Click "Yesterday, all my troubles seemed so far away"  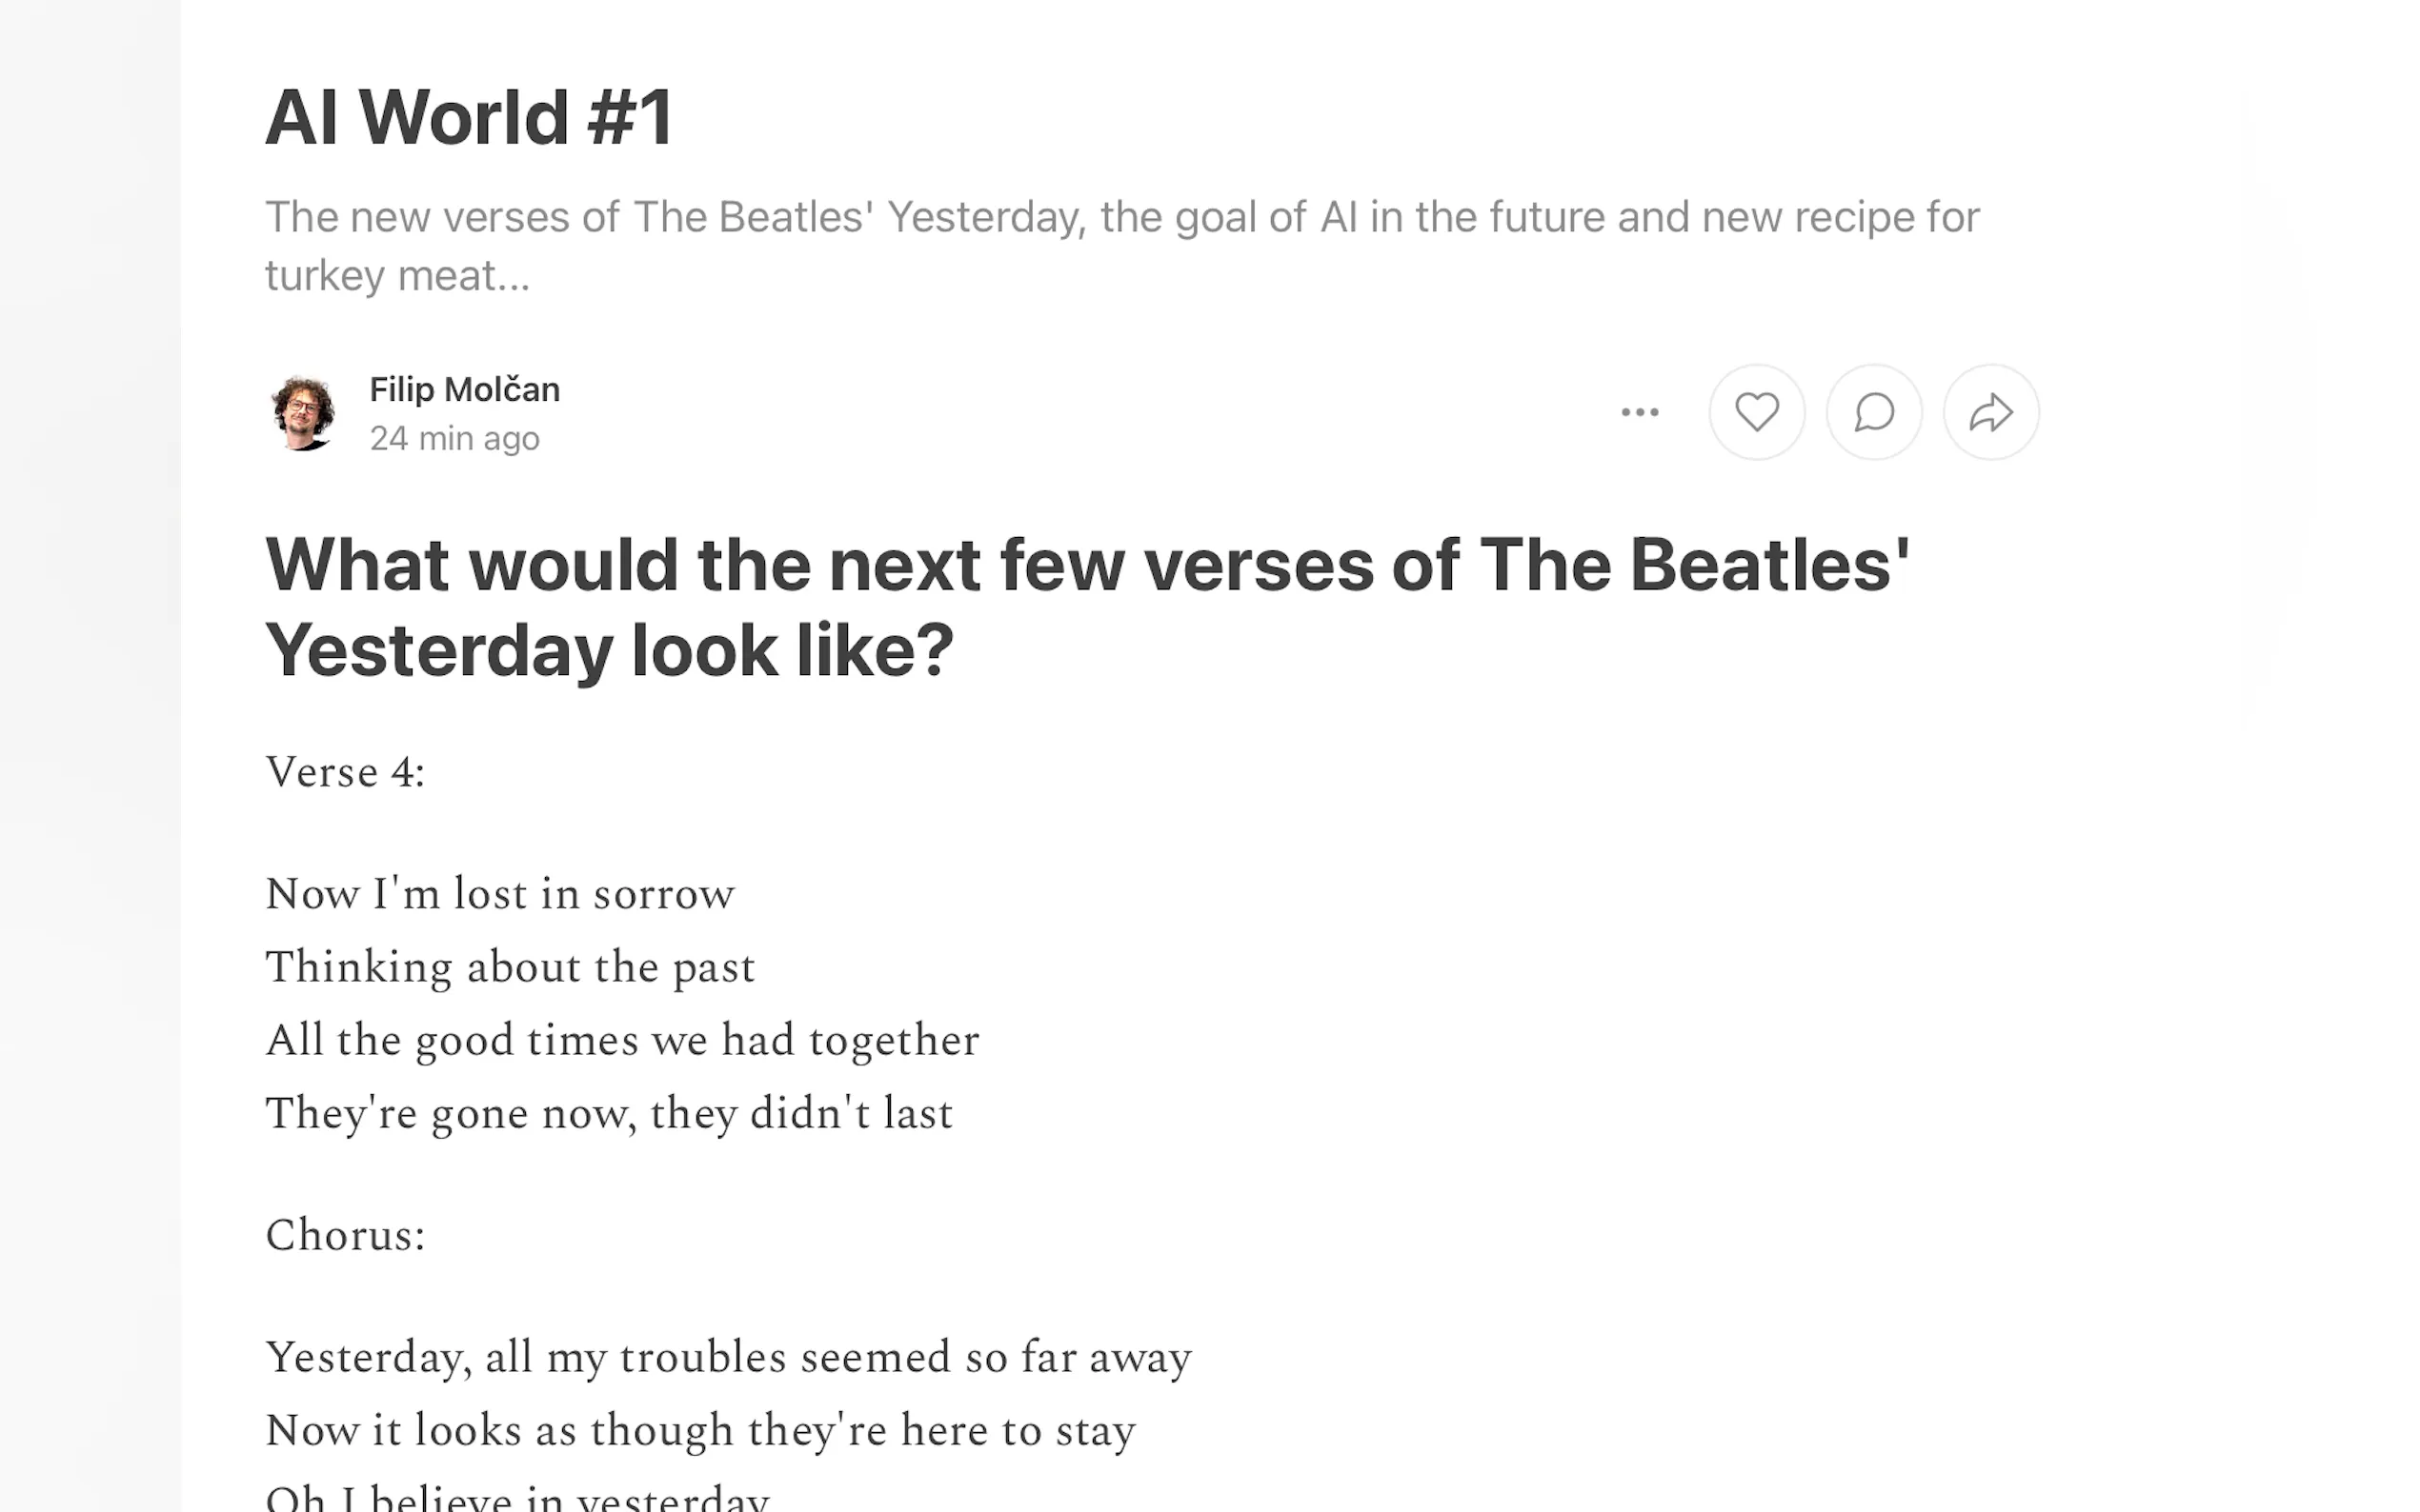pos(727,1358)
